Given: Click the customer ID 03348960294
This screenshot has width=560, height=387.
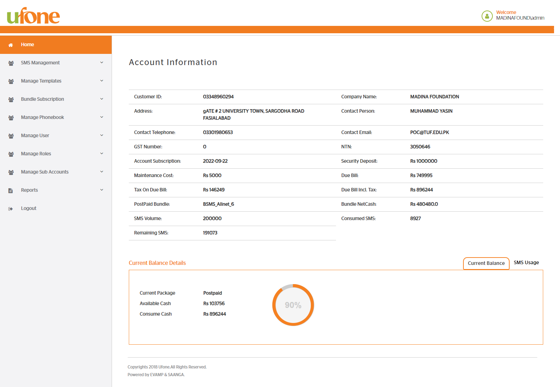Looking at the screenshot, I should pyautogui.click(x=218, y=97).
